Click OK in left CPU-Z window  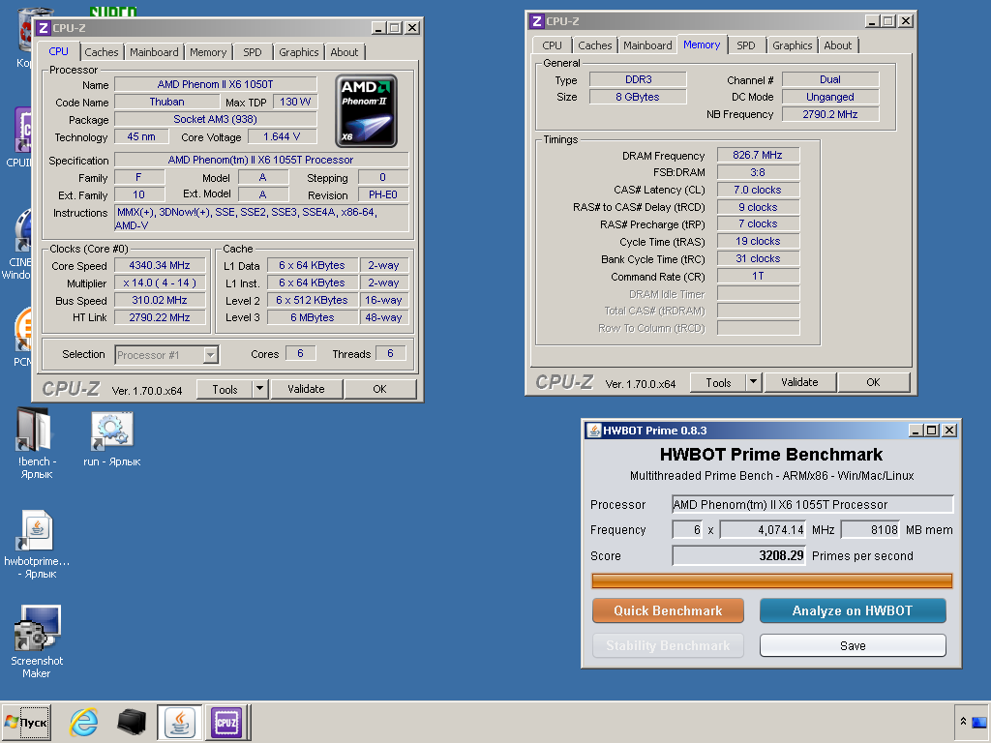[379, 389]
